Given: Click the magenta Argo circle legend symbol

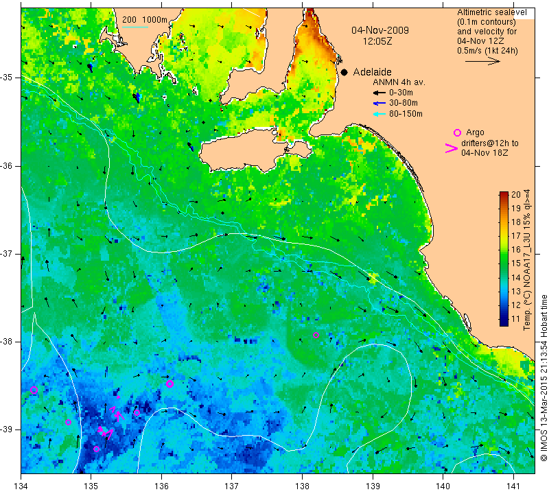Looking at the screenshot, I should pyautogui.click(x=457, y=132).
